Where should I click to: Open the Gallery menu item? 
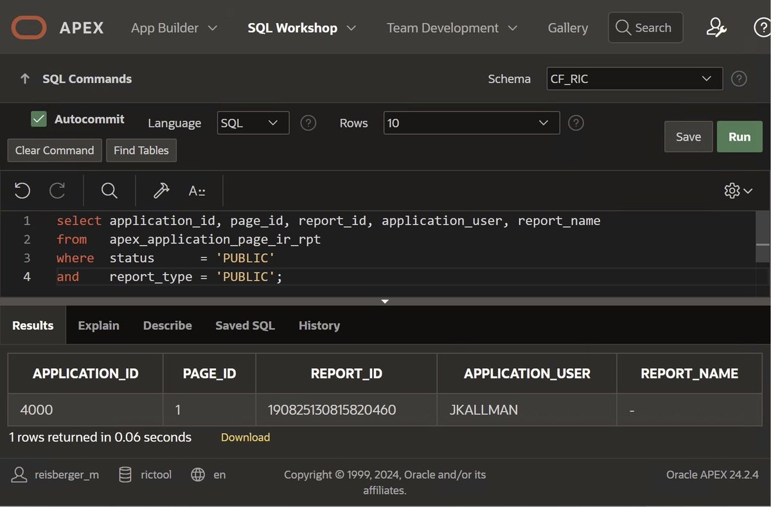[x=568, y=28]
